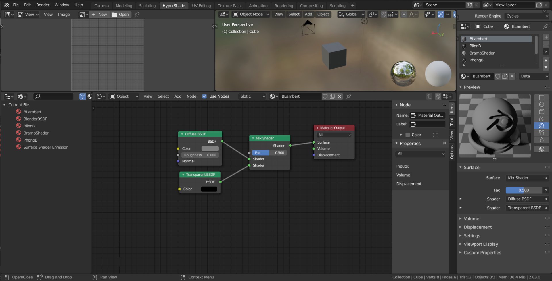This screenshot has height=281, width=552.
Task: Select the Cloth preview type icon
Action: (x=541, y=133)
